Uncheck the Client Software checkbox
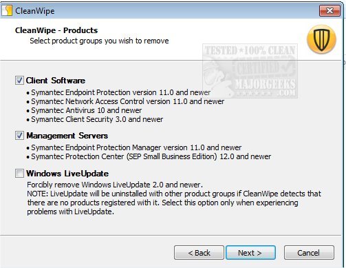This screenshot has height=268, width=346. [19, 81]
